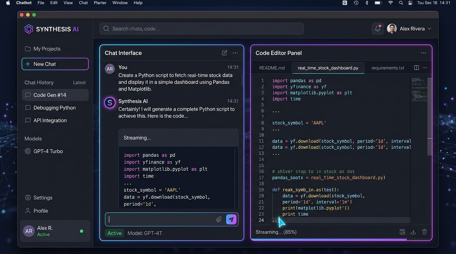
Task: Click the green online status dot
Action: click(82, 231)
